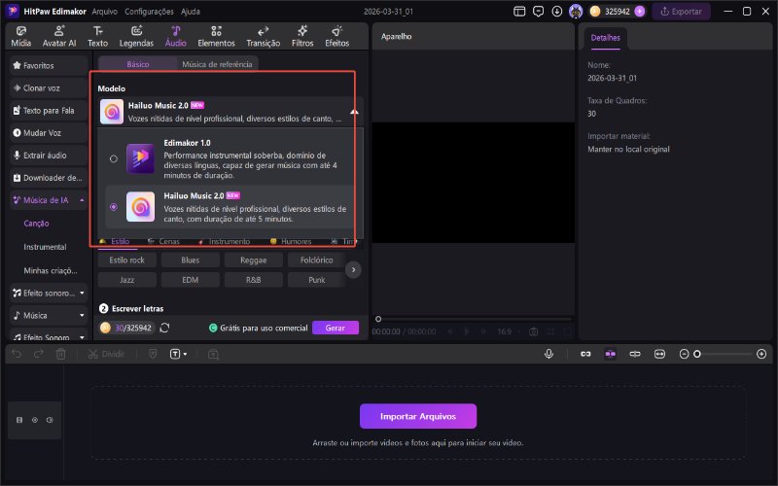This screenshot has width=778, height=486.
Task: Open the Configurações menu
Action: [149, 12]
